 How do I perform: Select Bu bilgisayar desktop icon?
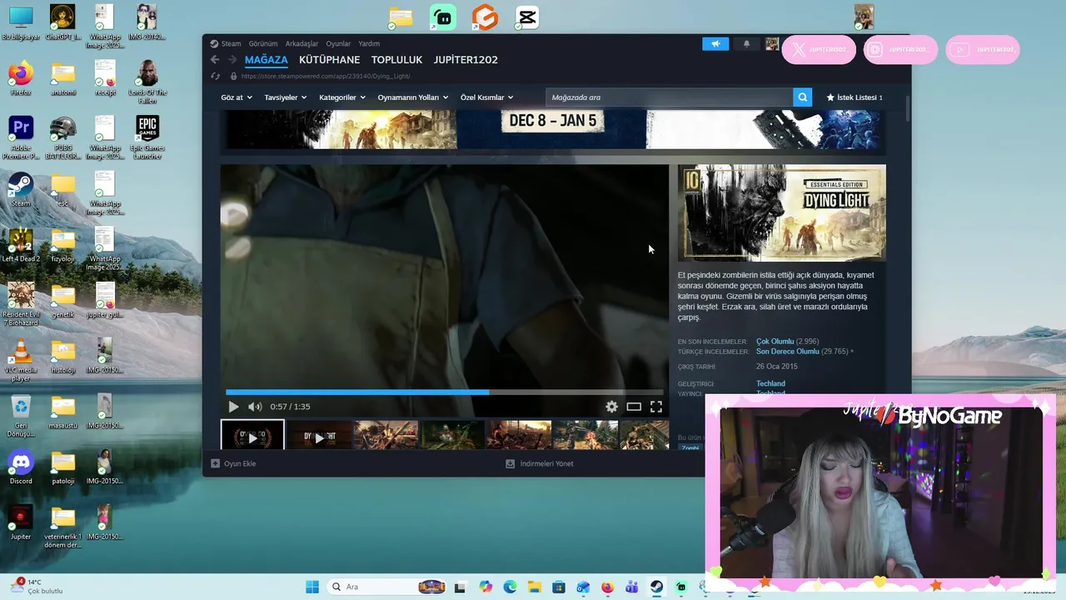(21, 22)
